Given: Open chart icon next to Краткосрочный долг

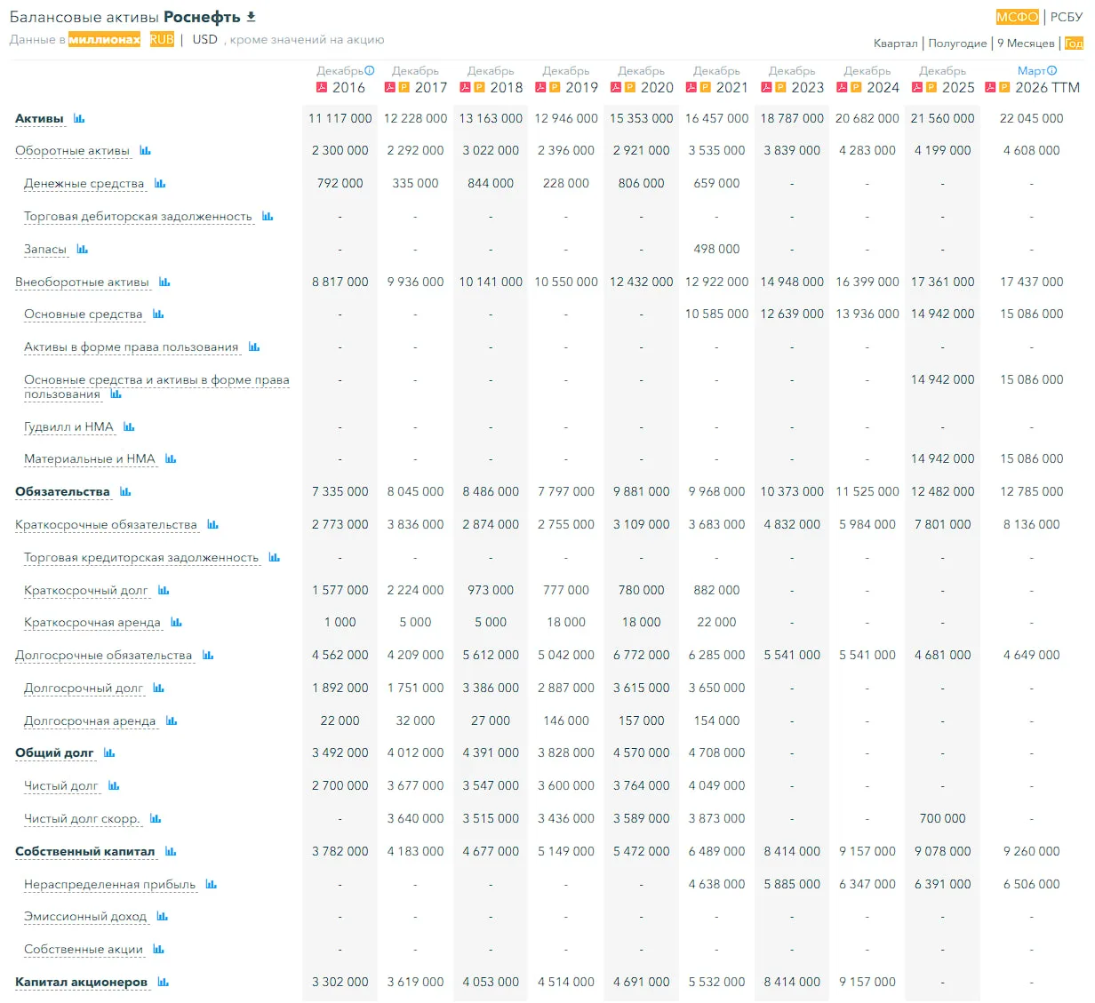Looking at the screenshot, I should pos(164,591).
